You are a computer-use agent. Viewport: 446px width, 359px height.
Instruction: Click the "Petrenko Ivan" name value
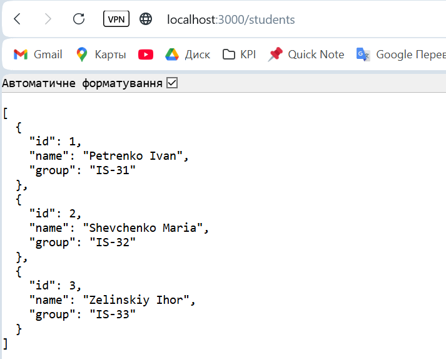tap(133, 156)
